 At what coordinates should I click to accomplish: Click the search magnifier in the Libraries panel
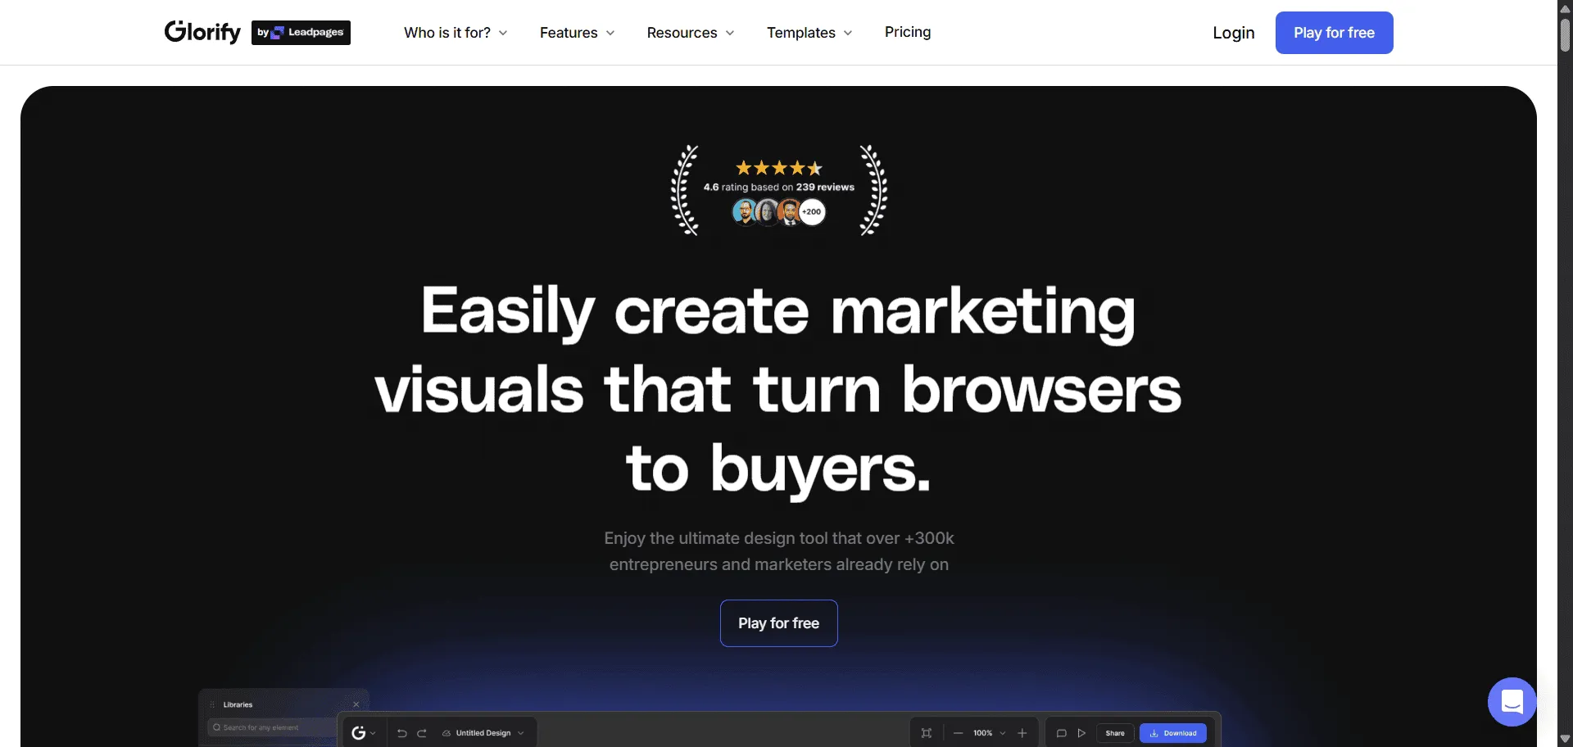coord(218,727)
